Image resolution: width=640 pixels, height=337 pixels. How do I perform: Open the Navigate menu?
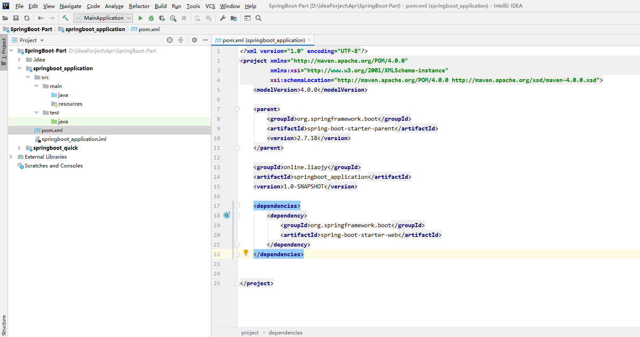[71, 6]
